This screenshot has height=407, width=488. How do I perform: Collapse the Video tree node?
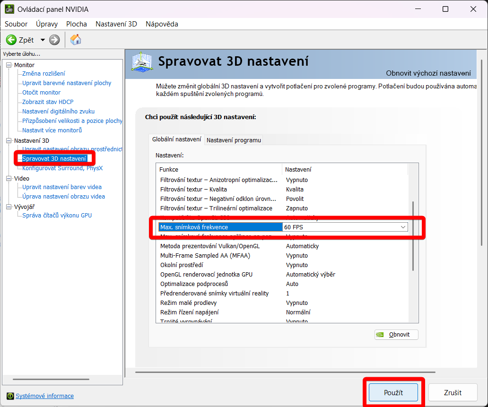[x=9, y=179]
